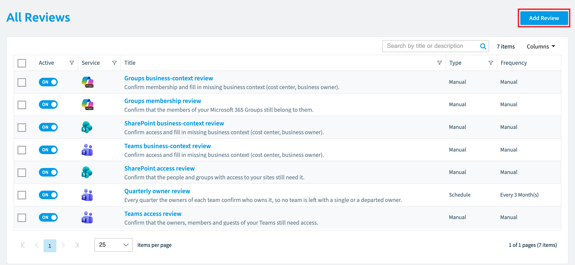Open Groups membership review link
This screenshot has height=265, width=575.
pyautogui.click(x=162, y=101)
